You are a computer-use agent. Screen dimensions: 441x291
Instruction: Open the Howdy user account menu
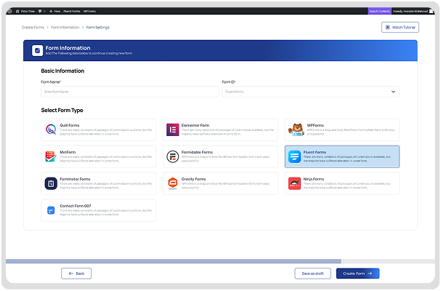410,11
